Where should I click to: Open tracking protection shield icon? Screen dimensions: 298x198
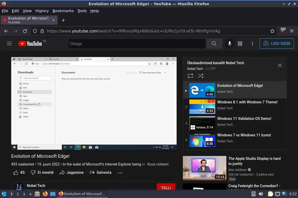coord(35,31)
